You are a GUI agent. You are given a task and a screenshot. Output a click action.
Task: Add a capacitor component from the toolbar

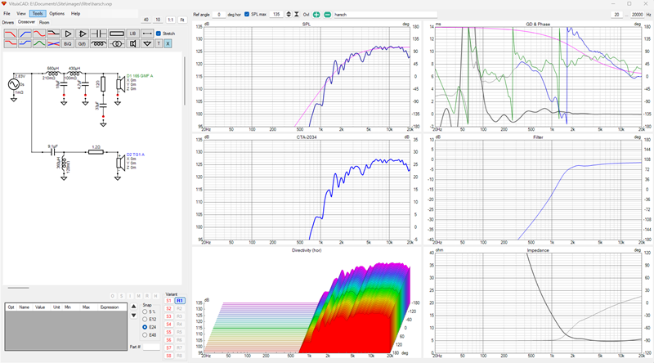click(x=98, y=34)
